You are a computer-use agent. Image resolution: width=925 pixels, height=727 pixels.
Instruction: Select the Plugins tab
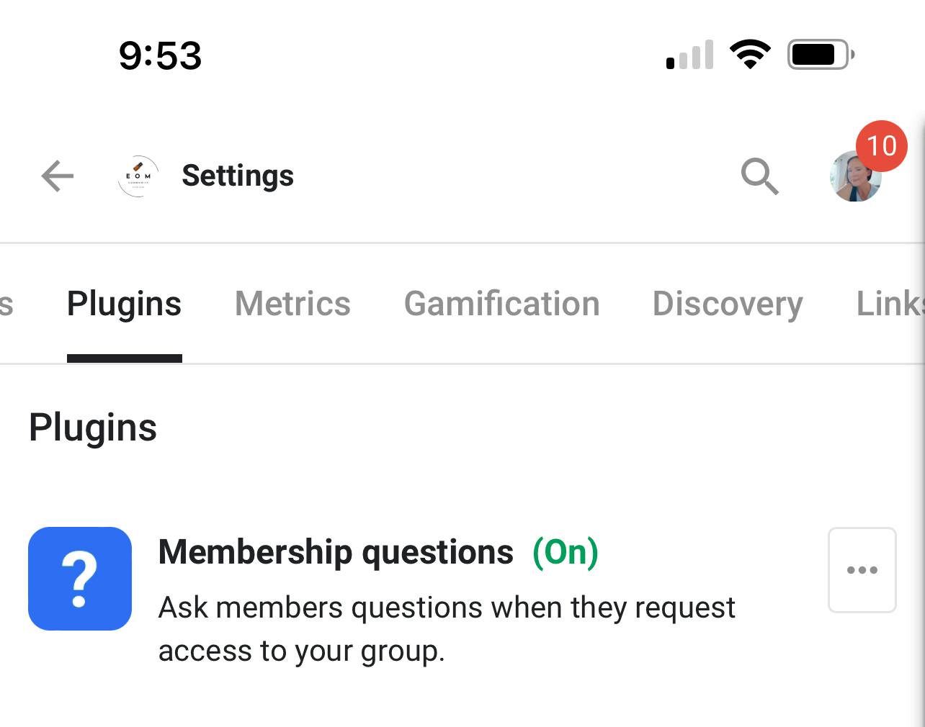(124, 304)
